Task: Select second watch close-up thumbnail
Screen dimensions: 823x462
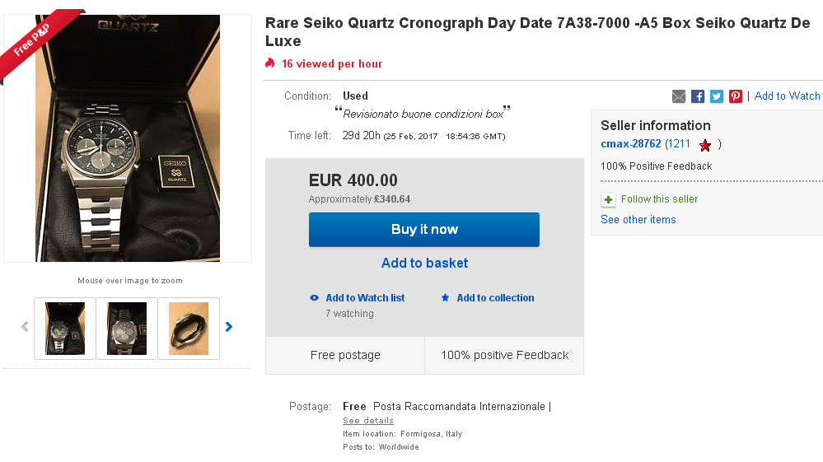Action: click(x=127, y=329)
